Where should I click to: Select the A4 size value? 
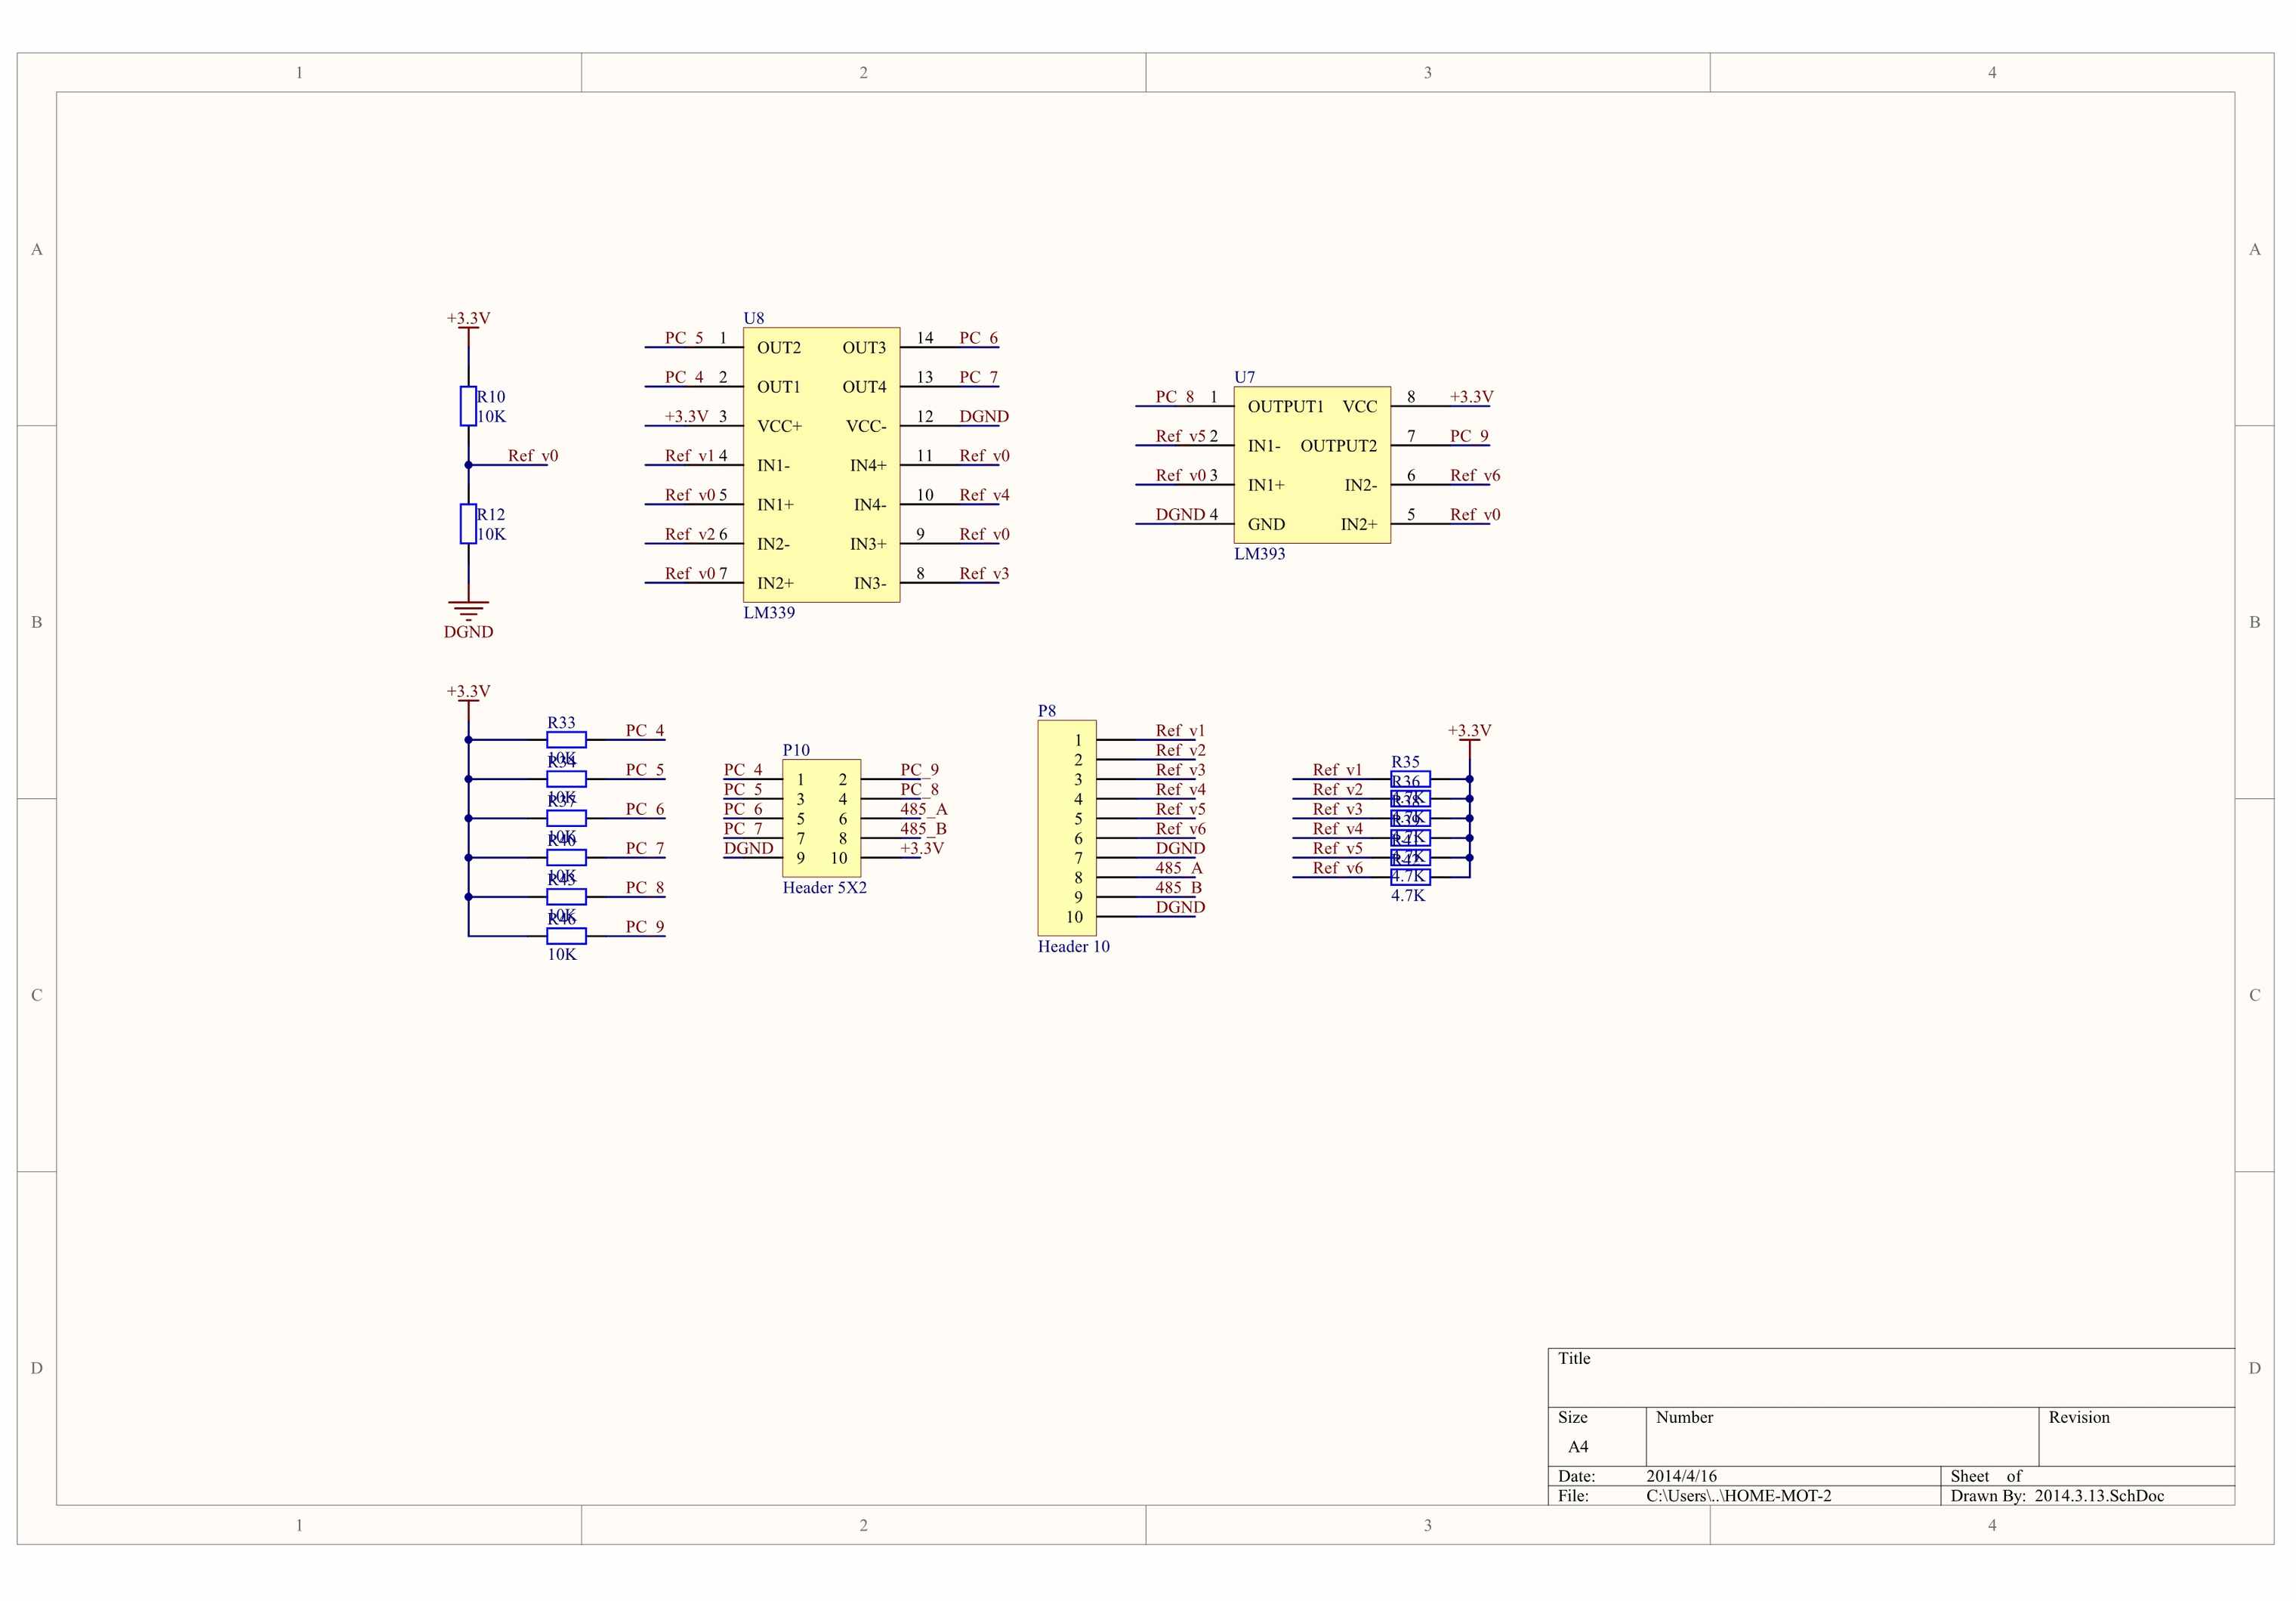coord(1578,1447)
